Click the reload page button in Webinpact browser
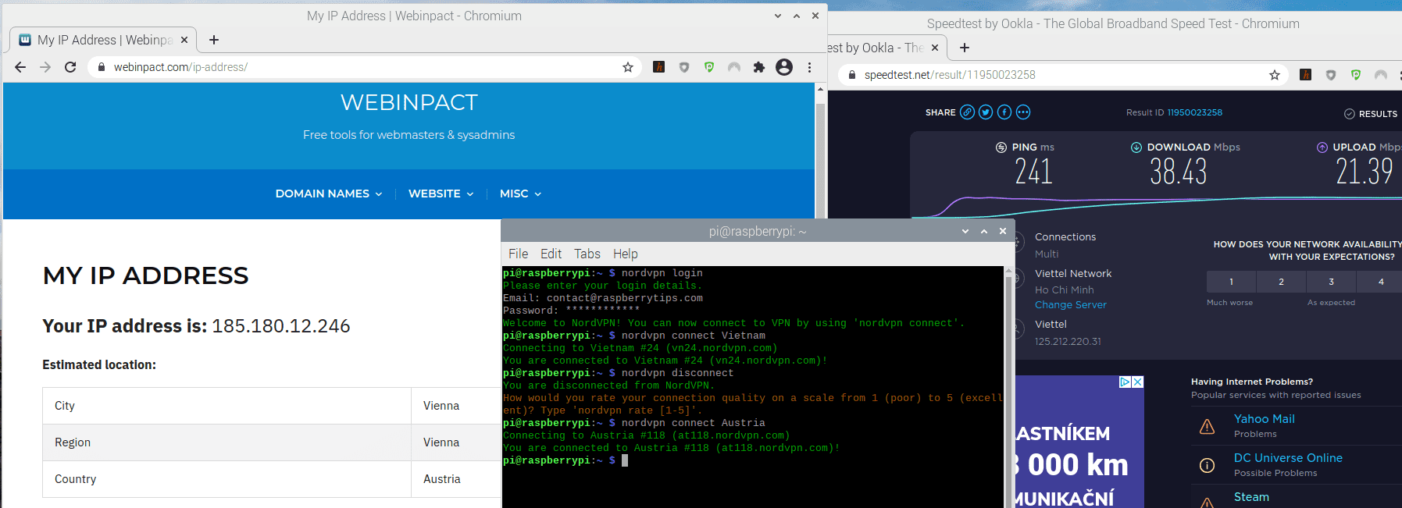This screenshot has height=508, width=1402. [x=70, y=67]
